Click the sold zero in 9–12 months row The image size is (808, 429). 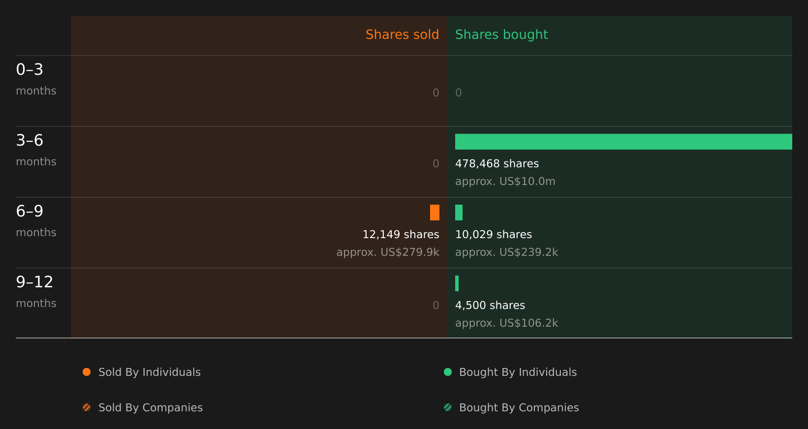[436, 306]
